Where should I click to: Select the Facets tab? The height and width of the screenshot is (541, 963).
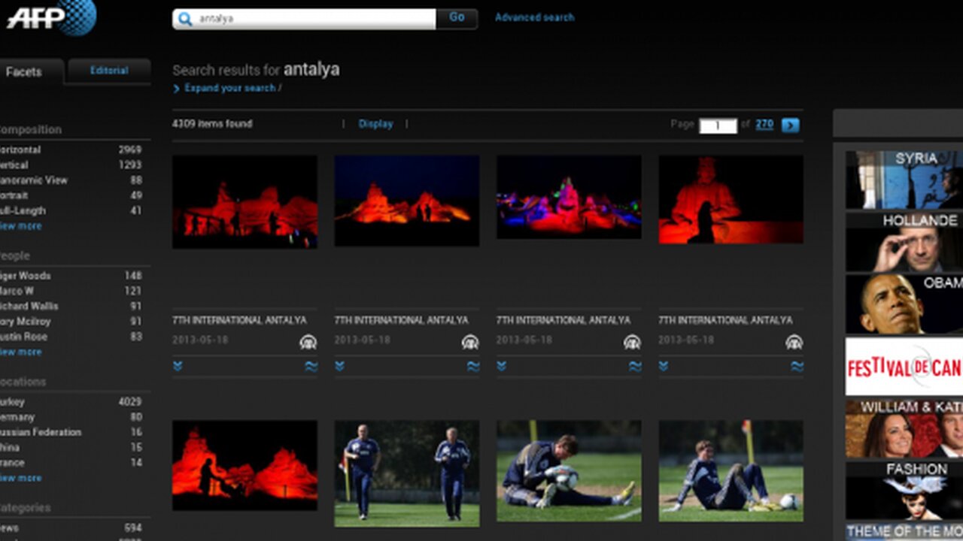pos(24,72)
